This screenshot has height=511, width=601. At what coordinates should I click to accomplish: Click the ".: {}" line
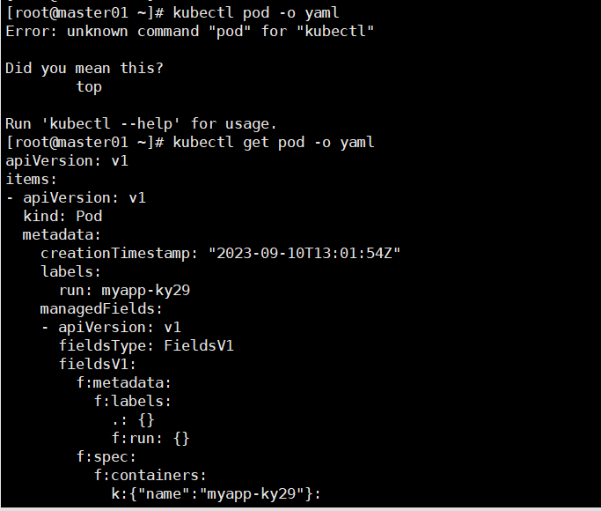coord(133,419)
